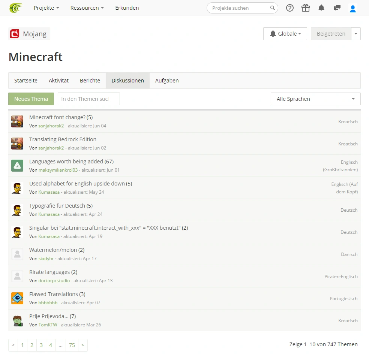Viewport: 369px width, 356px height.
Task: Click the pagination ellipsis
Action: tap(60, 345)
